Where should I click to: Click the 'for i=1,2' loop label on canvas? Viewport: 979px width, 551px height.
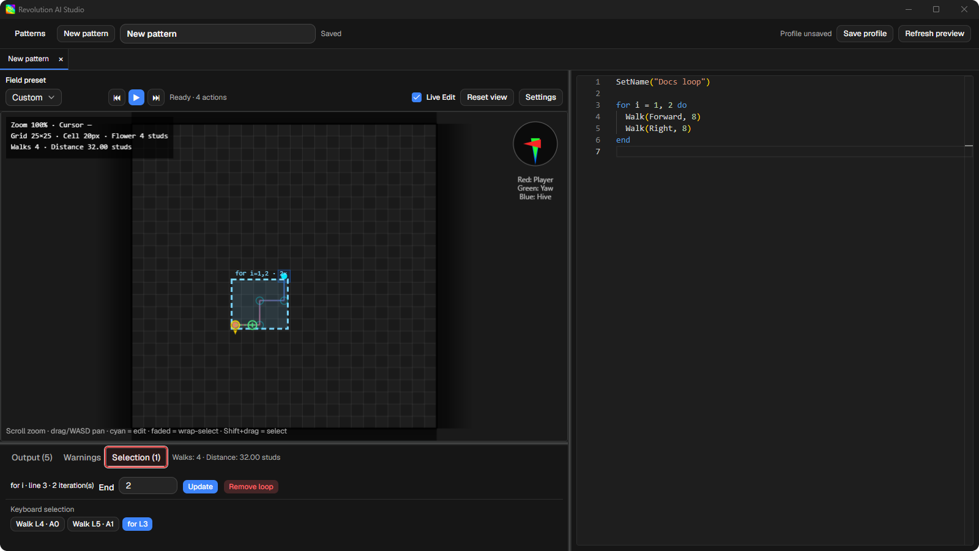[251, 274]
